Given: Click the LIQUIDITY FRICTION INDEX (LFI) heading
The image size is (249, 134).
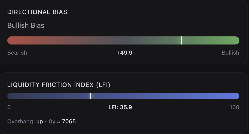Looking at the screenshot, I should click(59, 85).
